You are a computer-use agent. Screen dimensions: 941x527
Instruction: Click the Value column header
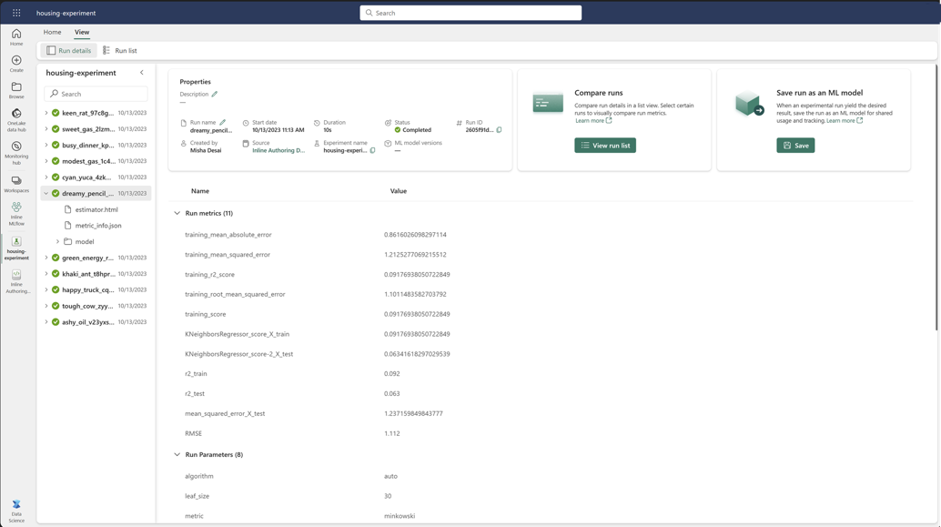[x=399, y=191]
